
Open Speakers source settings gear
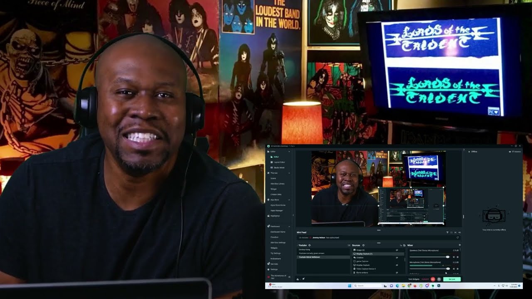click(x=458, y=257)
